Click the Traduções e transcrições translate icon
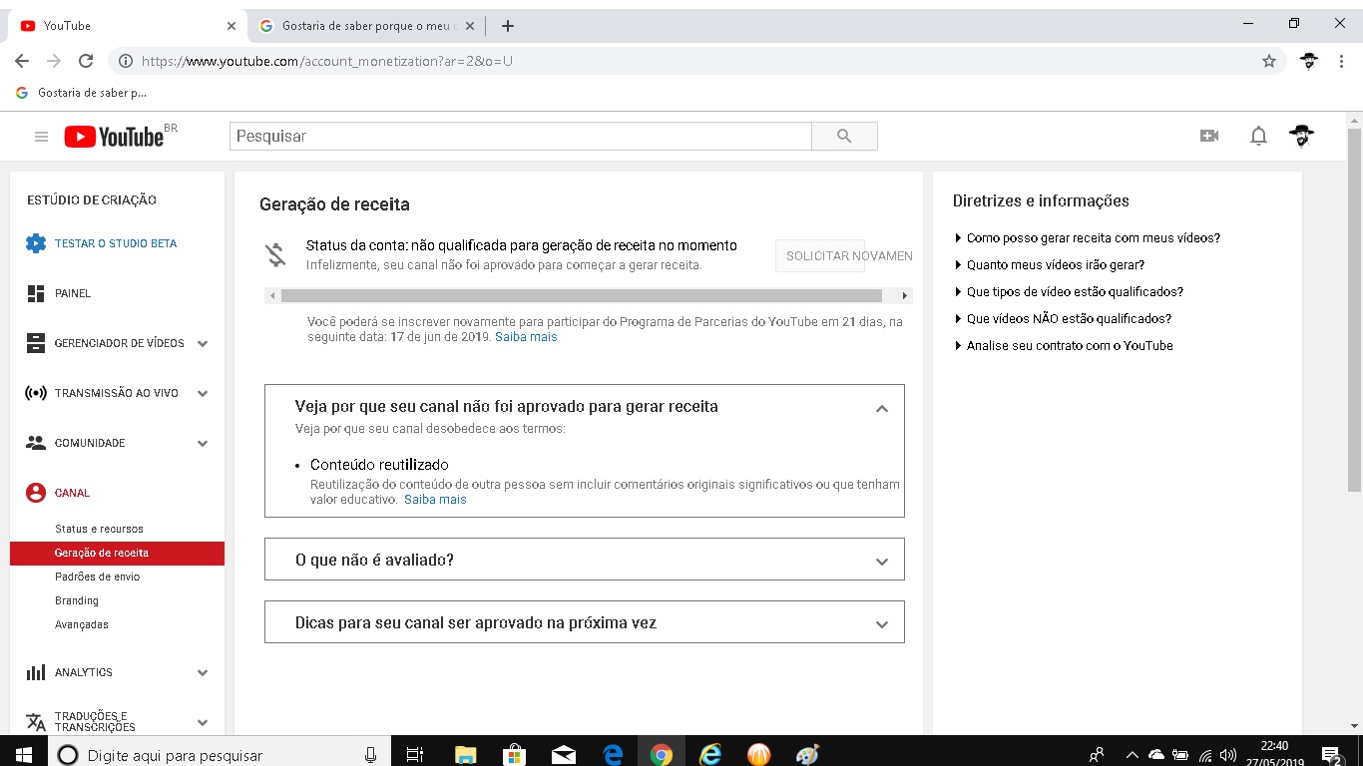 pyautogui.click(x=36, y=722)
